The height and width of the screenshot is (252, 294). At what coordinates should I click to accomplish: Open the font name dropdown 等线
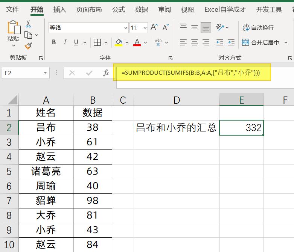pyautogui.click(x=126, y=28)
